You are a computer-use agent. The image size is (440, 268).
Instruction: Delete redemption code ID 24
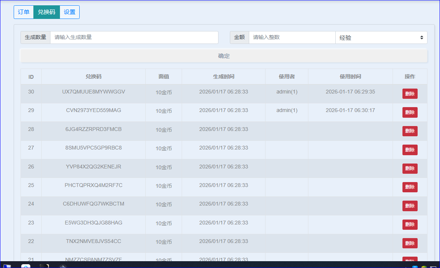click(410, 206)
